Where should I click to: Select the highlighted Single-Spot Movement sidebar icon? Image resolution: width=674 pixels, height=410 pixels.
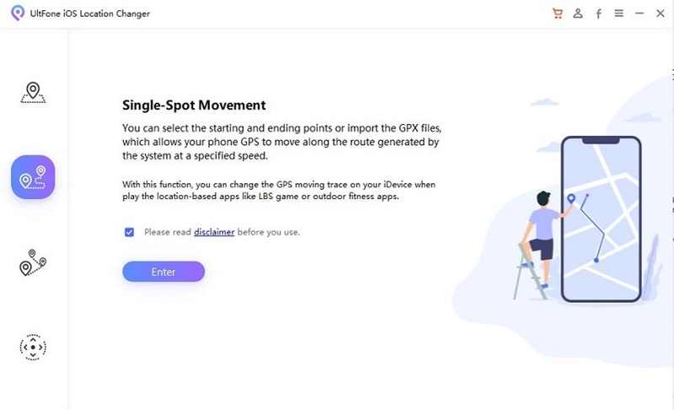tap(33, 177)
